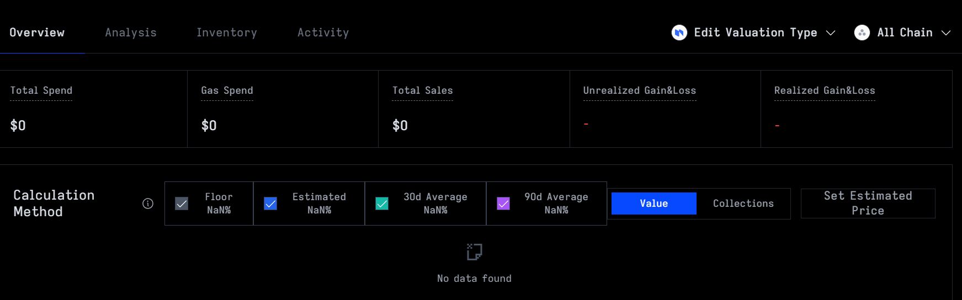Click the Edit Valuation Type logo icon
Image resolution: width=962 pixels, height=300 pixels.
(x=679, y=33)
